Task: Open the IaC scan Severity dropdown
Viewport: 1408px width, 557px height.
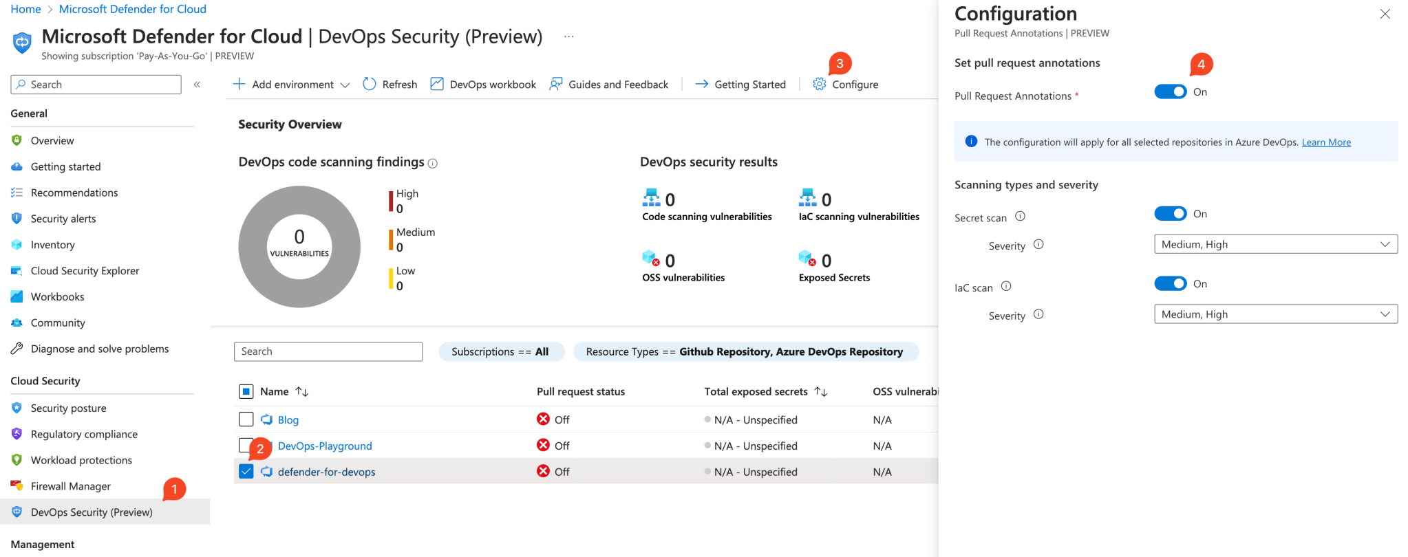Action: pos(1276,314)
